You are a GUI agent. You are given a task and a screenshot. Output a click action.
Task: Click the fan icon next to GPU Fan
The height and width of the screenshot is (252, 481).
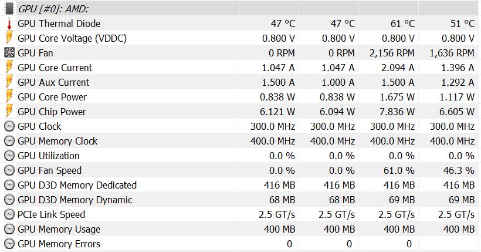(9, 53)
